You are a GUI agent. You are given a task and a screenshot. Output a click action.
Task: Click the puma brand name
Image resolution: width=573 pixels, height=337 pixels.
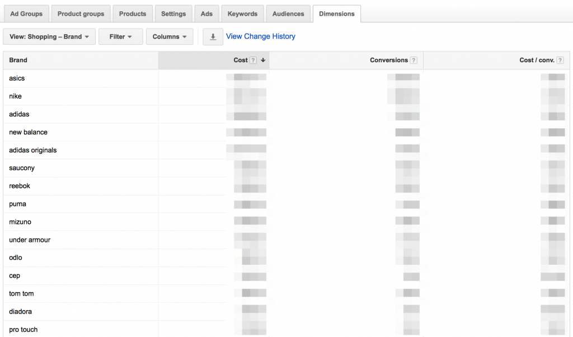[x=17, y=204]
